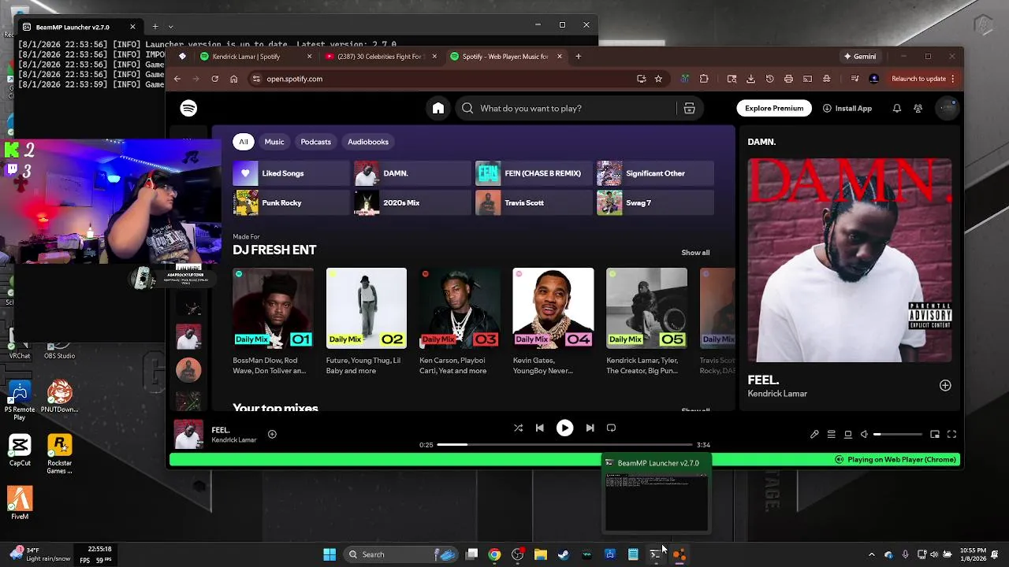Viewport: 1009px width, 567px height.
Task: Skip to the next track
Action: tap(590, 428)
